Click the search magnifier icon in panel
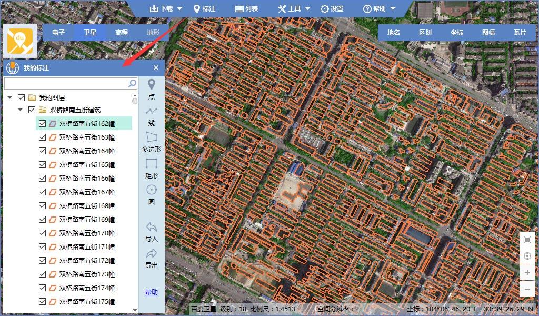 pos(132,83)
